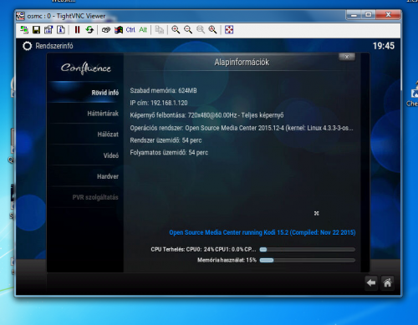Toggle the Full screen toolbar icon
The height and width of the screenshot is (325, 418).
tap(229, 30)
